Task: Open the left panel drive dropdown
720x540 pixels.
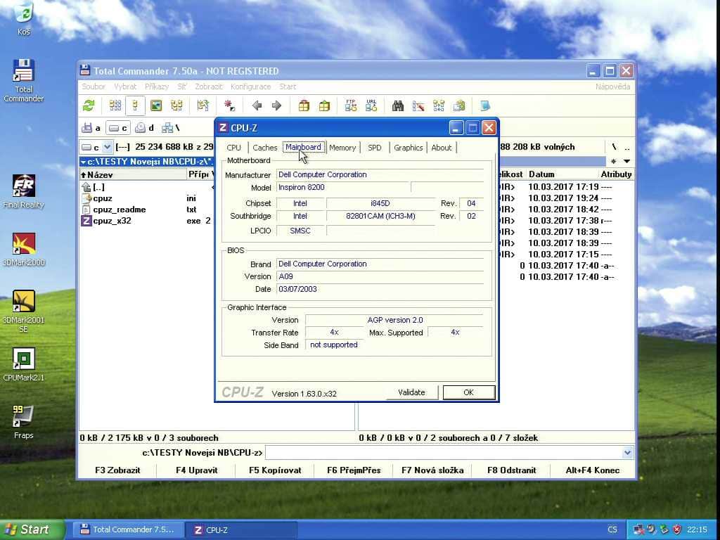Action: [x=107, y=147]
